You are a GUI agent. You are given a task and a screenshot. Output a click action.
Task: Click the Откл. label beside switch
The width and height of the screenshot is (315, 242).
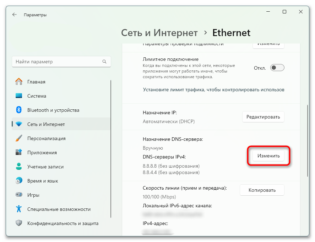(x=260, y=68)
